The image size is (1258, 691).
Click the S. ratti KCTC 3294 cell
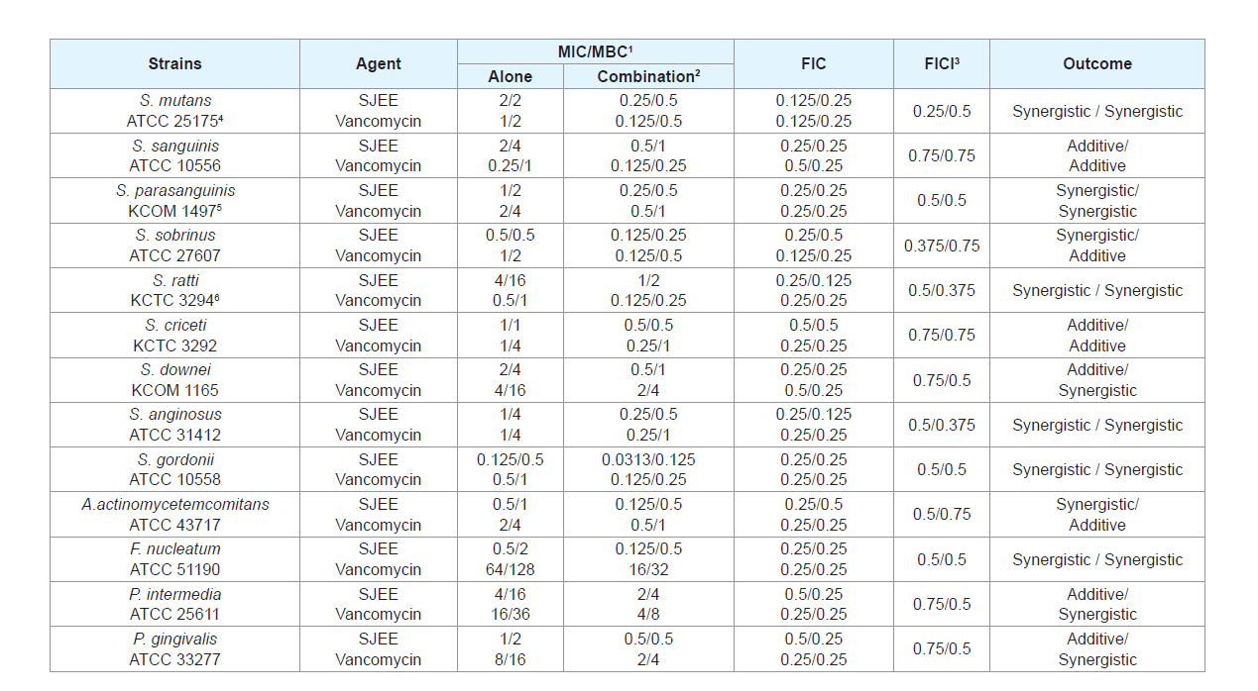[174, 290]
